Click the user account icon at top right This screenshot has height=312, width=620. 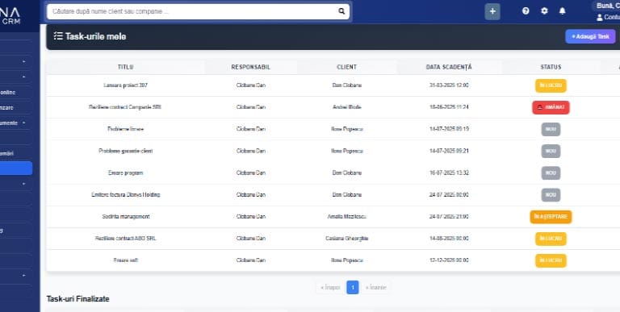point(600,18)
